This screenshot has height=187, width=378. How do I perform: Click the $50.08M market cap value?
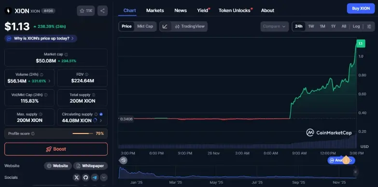click(46, 61)
